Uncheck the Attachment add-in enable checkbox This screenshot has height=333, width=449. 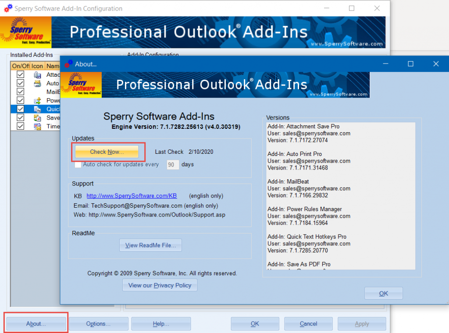20,74
